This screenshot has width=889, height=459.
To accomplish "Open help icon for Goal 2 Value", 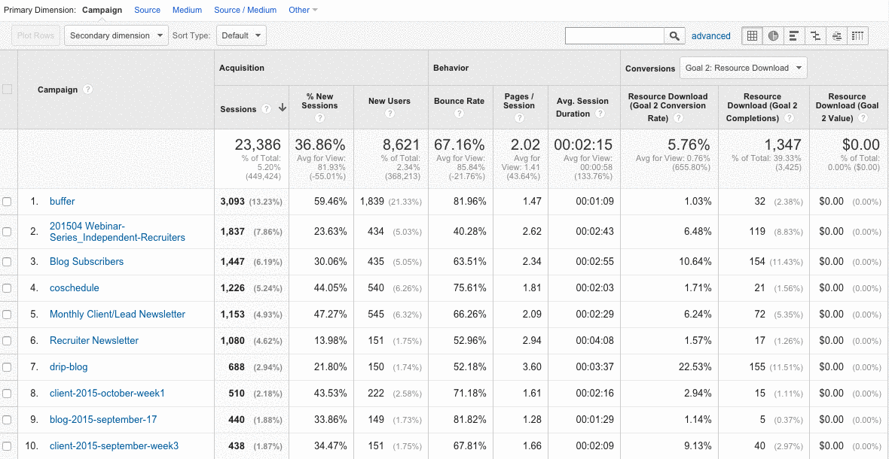I will [x=863, y=117].
